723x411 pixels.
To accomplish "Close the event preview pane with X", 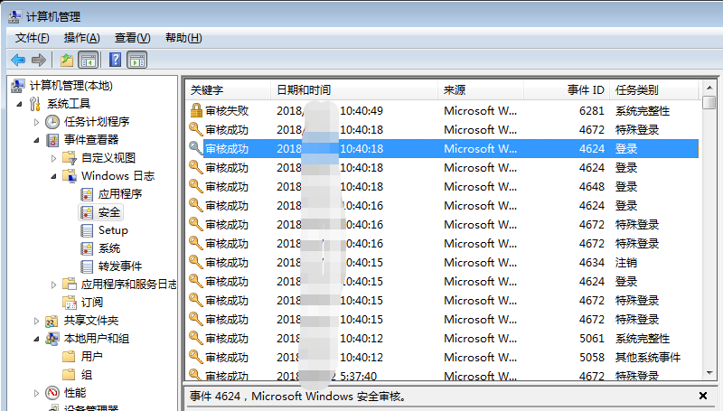I will [703, 396].
